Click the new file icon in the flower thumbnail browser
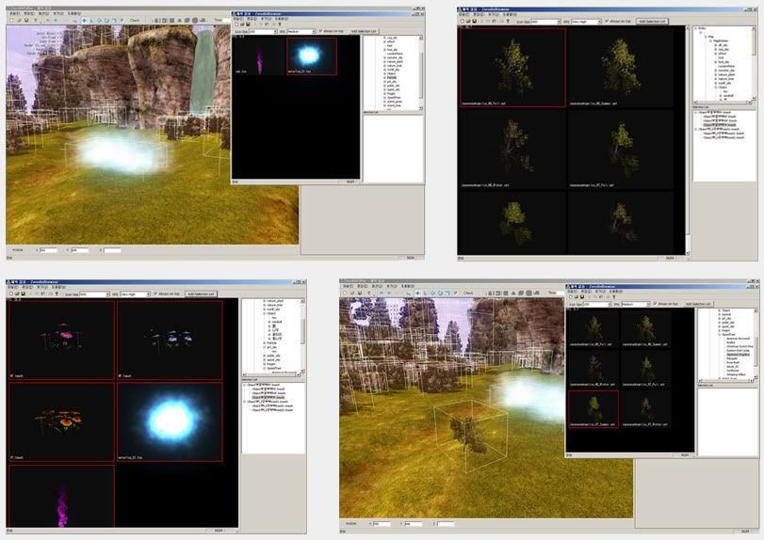764x540 pixels. click(10, 294)
